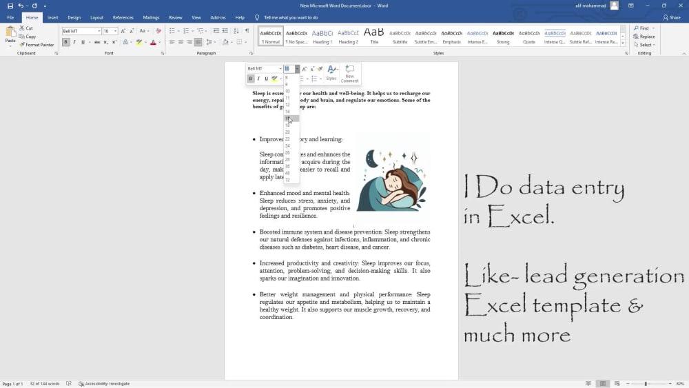
Task: Open the ribbon font size dropdown arrow
Action: pyautogui.click(x=115, y=31)
